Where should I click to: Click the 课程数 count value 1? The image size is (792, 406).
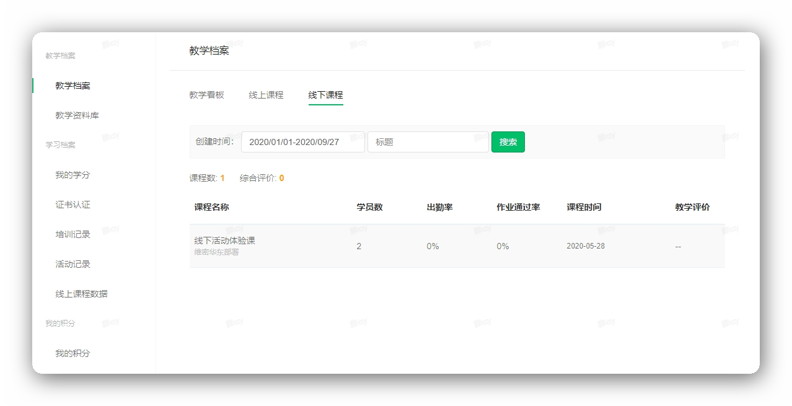(x=221, y=178)
